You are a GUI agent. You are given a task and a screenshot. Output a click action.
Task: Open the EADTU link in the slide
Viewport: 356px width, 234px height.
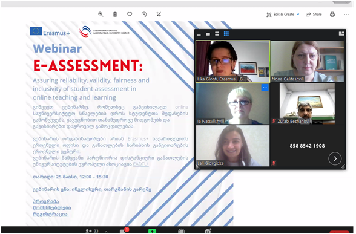click(140, 164)
